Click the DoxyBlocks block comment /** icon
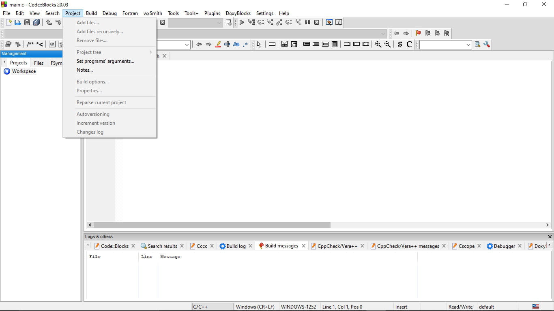Viewport: 554px width, 311px height. coord(30,45)
